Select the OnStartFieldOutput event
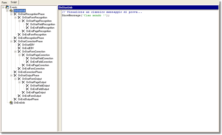Screen dimensions: 222x135 (40, 86)
